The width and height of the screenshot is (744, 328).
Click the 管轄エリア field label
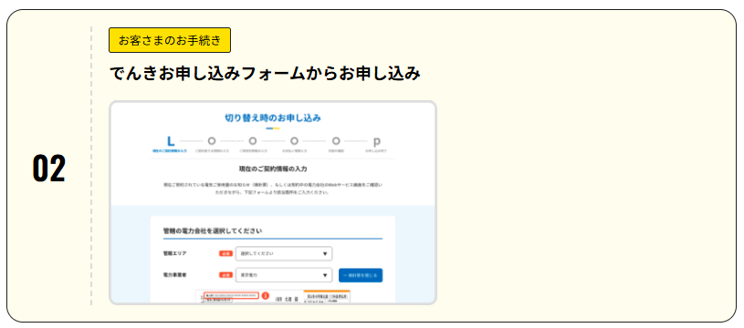pyautogui.click(x=175, y=253)
